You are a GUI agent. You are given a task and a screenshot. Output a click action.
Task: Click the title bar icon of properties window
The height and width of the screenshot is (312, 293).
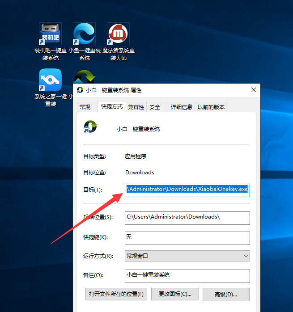tap(80, 90)
